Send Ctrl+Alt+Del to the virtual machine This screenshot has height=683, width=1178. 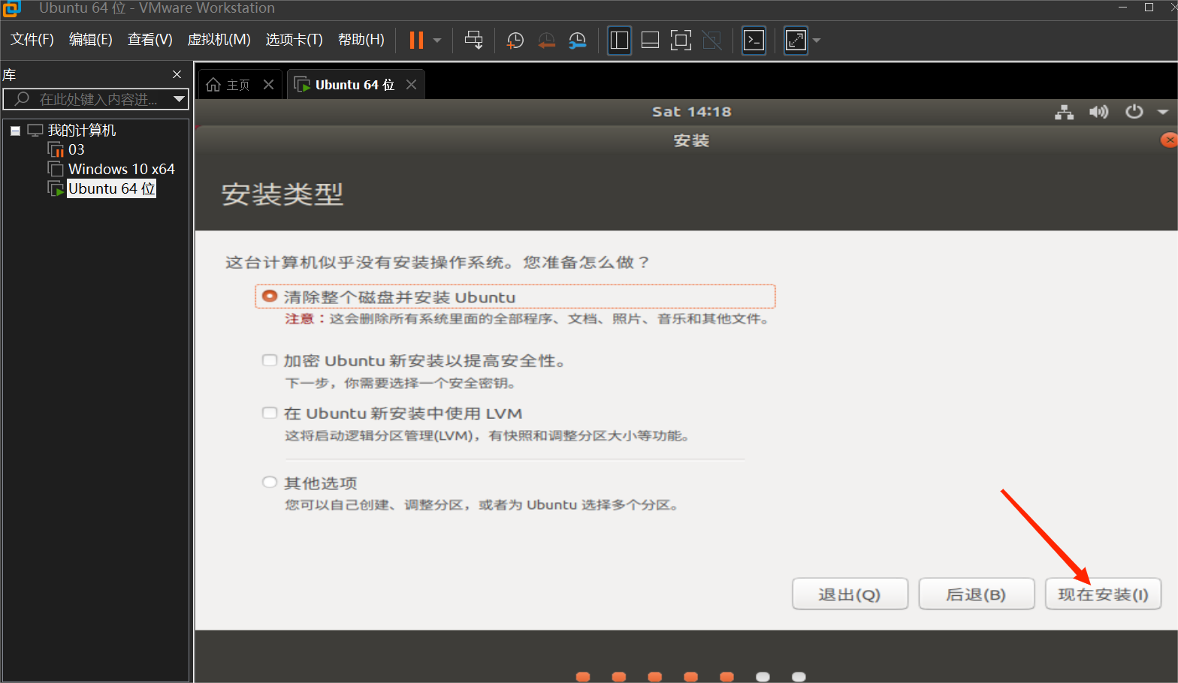(x=474, y=40)
